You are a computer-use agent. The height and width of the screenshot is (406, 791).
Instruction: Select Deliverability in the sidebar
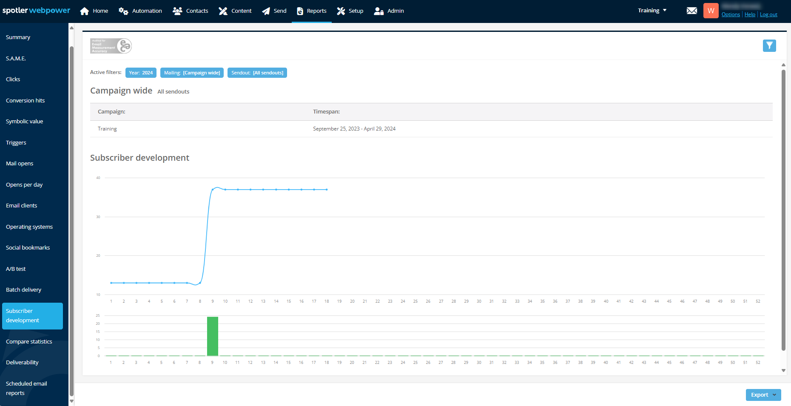coord(22,363)
